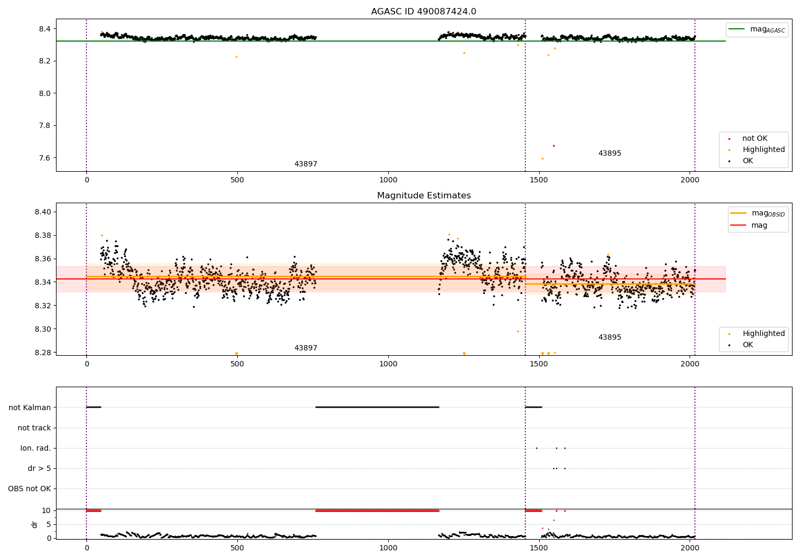Click the red "not OK" data point near 7.67

tap(554, 146)
